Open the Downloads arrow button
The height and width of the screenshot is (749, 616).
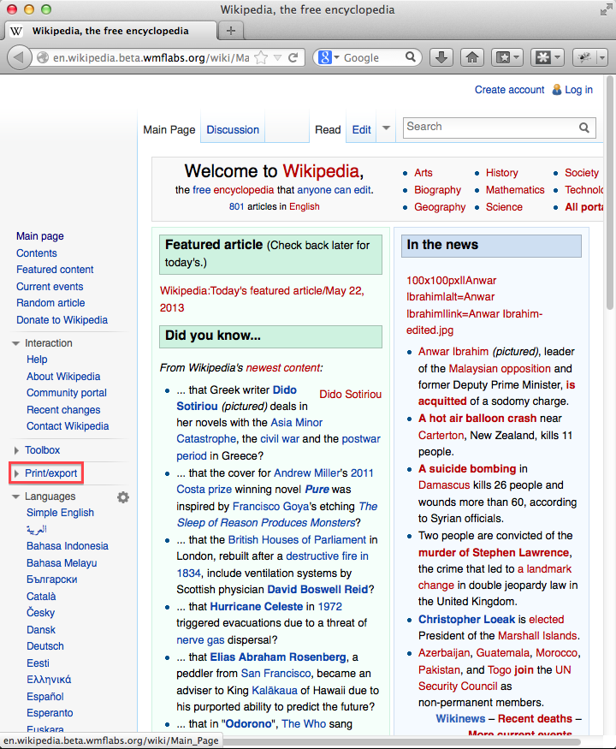(x=441, y=57)
